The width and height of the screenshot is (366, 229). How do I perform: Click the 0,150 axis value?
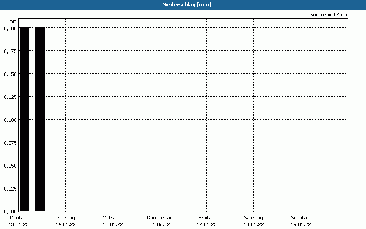pos(10,74)
